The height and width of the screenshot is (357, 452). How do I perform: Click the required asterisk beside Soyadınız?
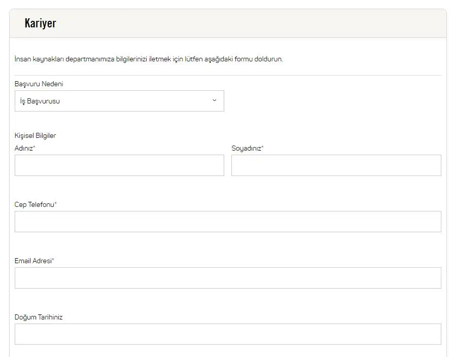pos(262,148)
